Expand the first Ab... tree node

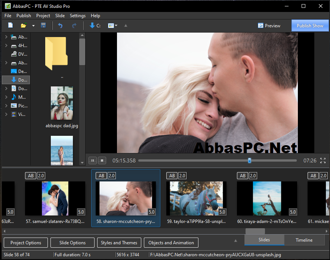6,37
